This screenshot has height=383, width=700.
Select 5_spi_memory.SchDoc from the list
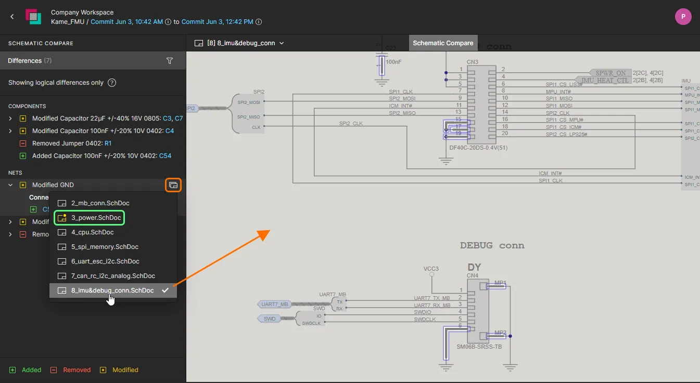coord(113,247)
